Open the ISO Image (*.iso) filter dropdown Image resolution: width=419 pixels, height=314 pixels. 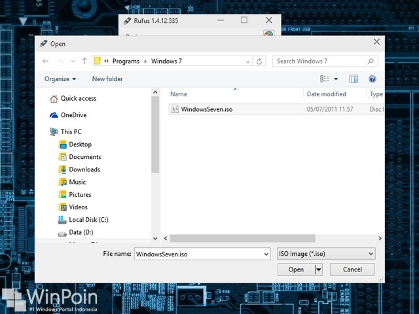pyautogui.click(x=326, y=254)
